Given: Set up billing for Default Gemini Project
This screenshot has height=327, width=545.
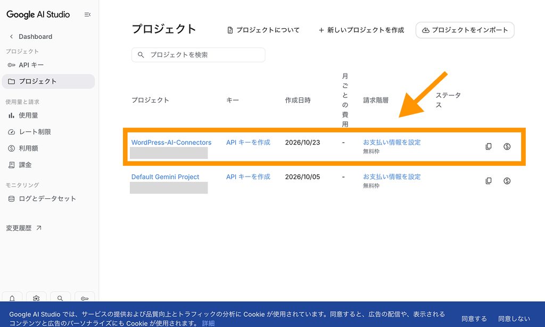Looking at the screenshot, I should [392, 177].
